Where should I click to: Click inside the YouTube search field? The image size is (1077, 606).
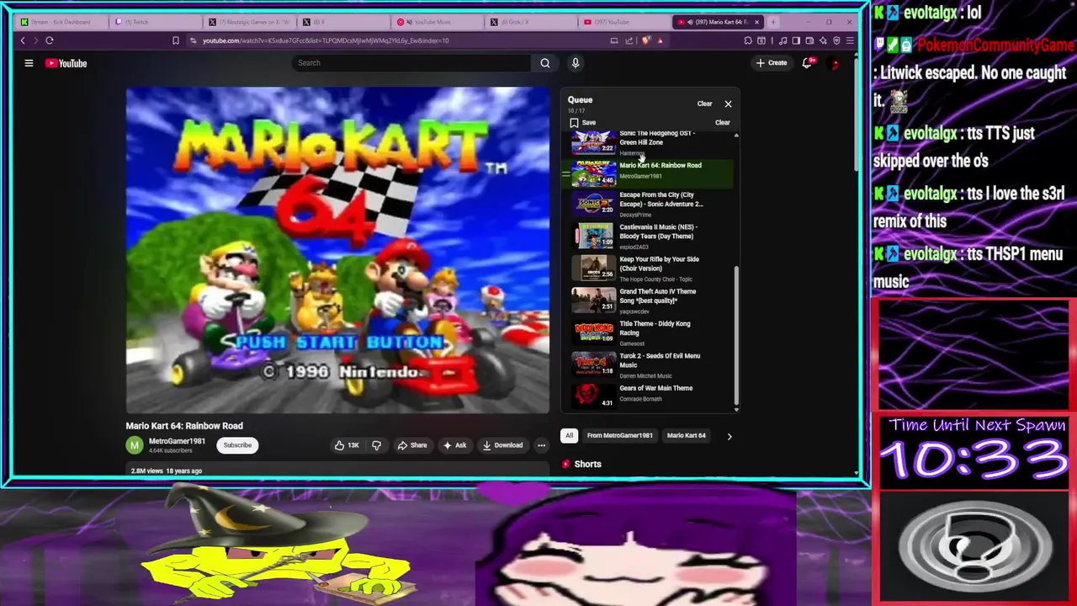pos(412,63)
